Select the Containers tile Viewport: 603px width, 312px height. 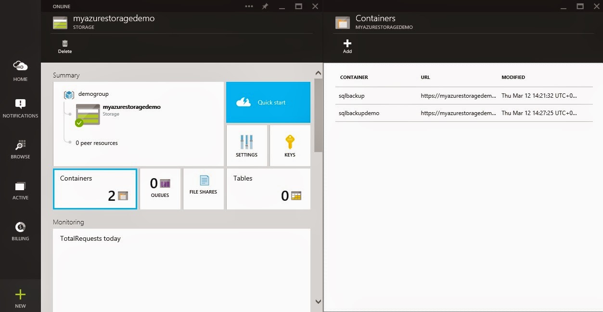coord(95,189)
